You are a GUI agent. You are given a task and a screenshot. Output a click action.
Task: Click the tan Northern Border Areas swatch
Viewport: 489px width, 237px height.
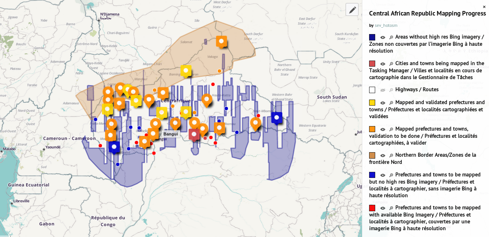(372, 155)
